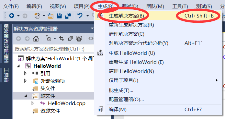This screenshot has width=225, height=119.
Task: Expand the 外部依赖项 tree node
Action: tap(25, 81)
